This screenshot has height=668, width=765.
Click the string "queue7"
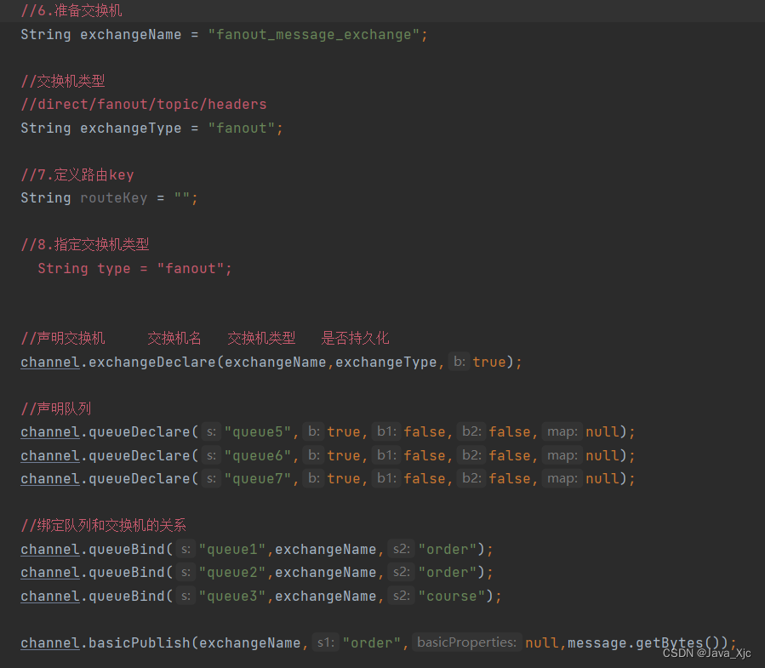258,479
